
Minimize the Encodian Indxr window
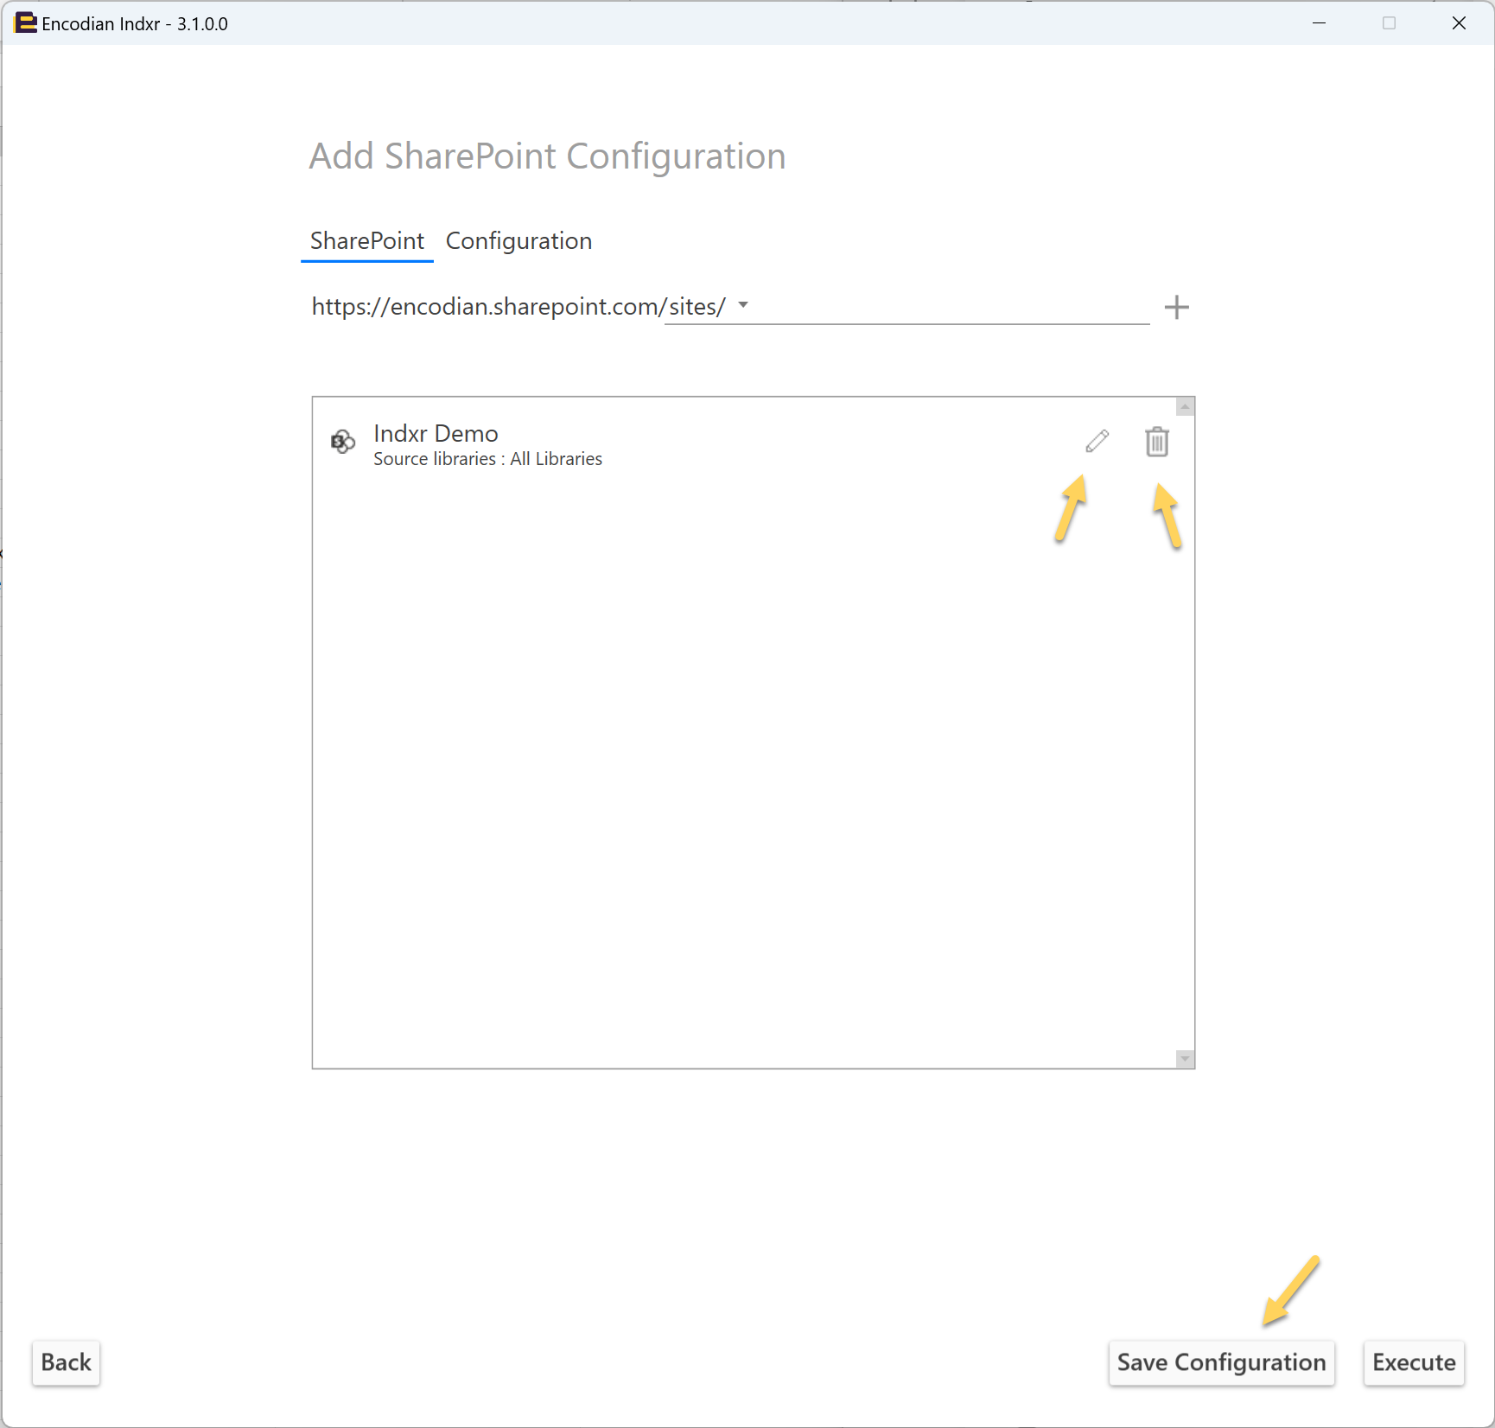tap(1319, 23)
